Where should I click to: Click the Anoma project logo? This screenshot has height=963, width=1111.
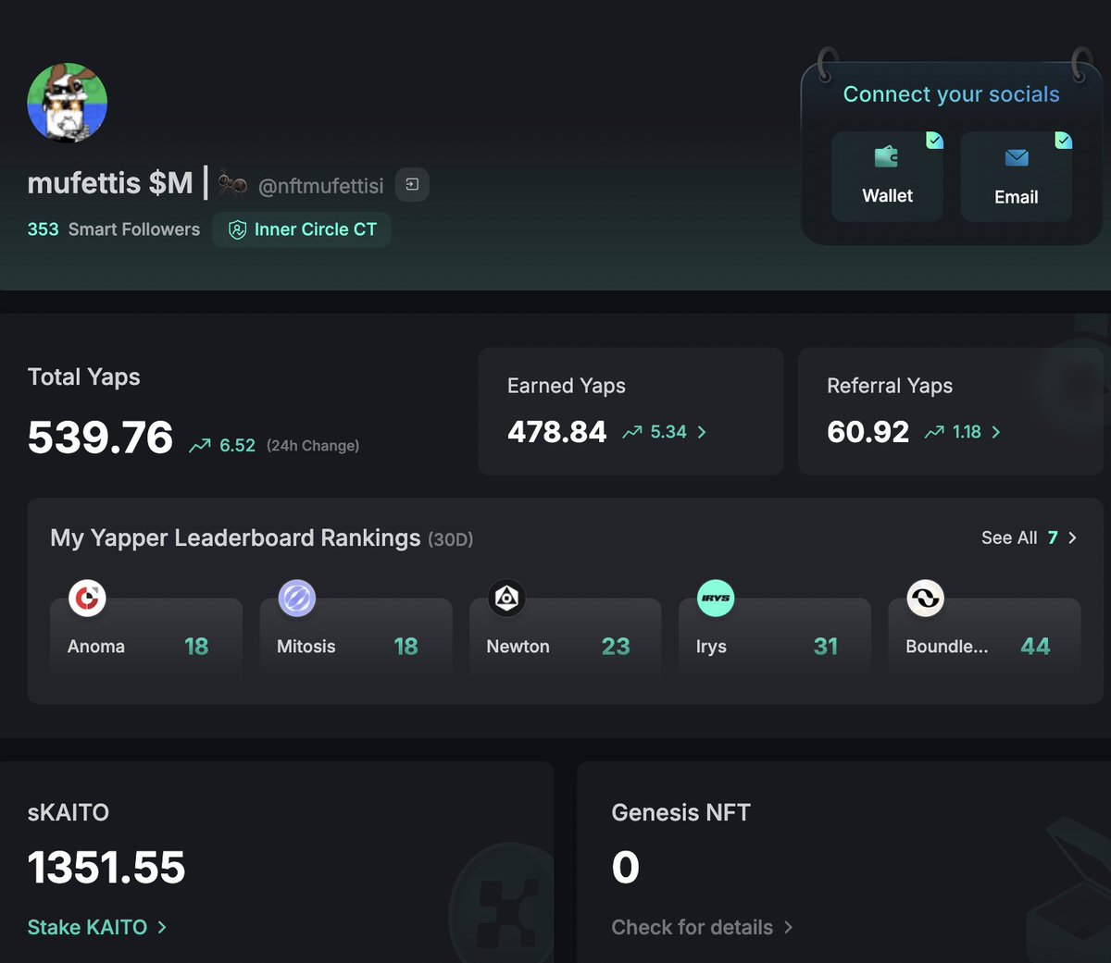pyautogui.click(x=87, y=599)
